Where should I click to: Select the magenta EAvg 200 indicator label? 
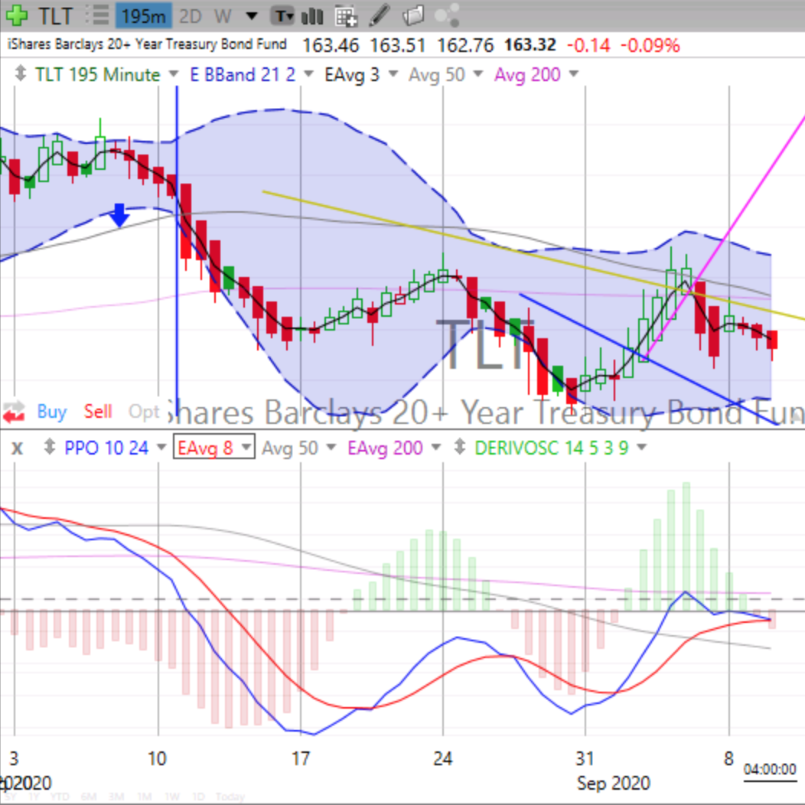[385, 448]
